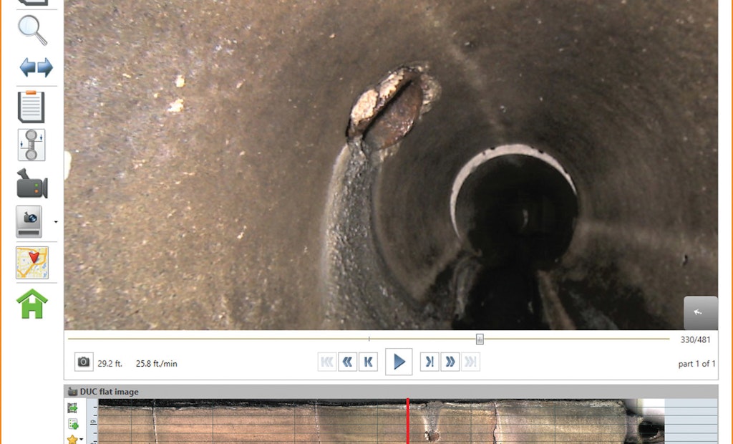
Task: Expand the snapshot device dropdown arrow
Action: click(56, 223)
